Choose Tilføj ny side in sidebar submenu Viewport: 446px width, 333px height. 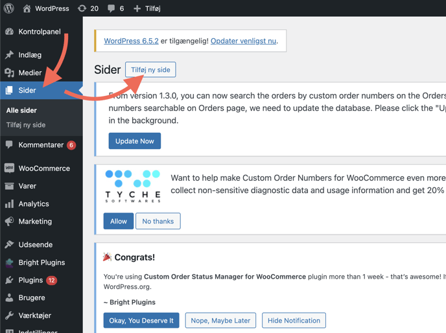[26, 125]
